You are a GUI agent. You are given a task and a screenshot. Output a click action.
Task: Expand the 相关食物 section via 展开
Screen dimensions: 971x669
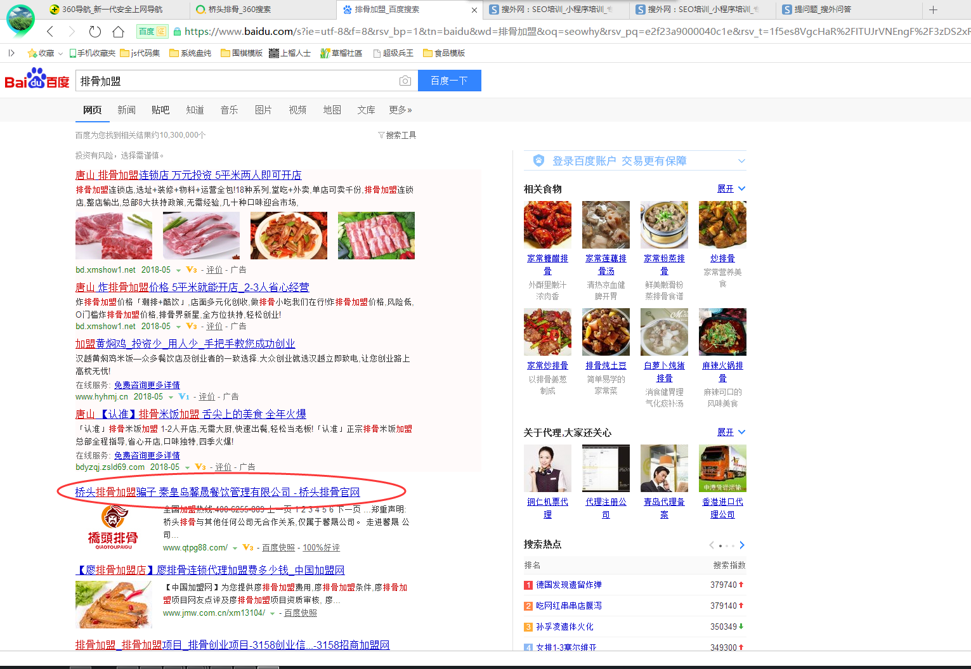pyautogui.click(x=731, y=189)
